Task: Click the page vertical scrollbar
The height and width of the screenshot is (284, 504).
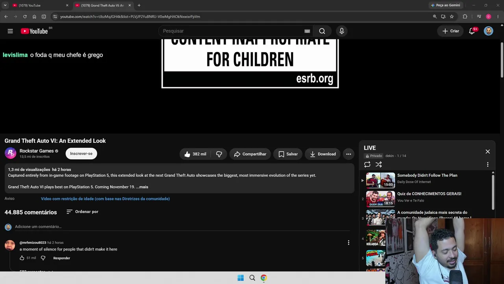Action: coord(502,59)
